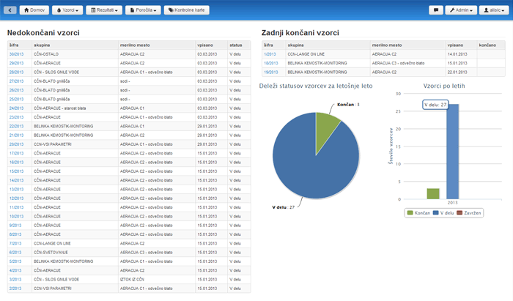Viewport: 513px width, 301px height.
Task: Toggle the V delu series in legend
Action: 443,212
